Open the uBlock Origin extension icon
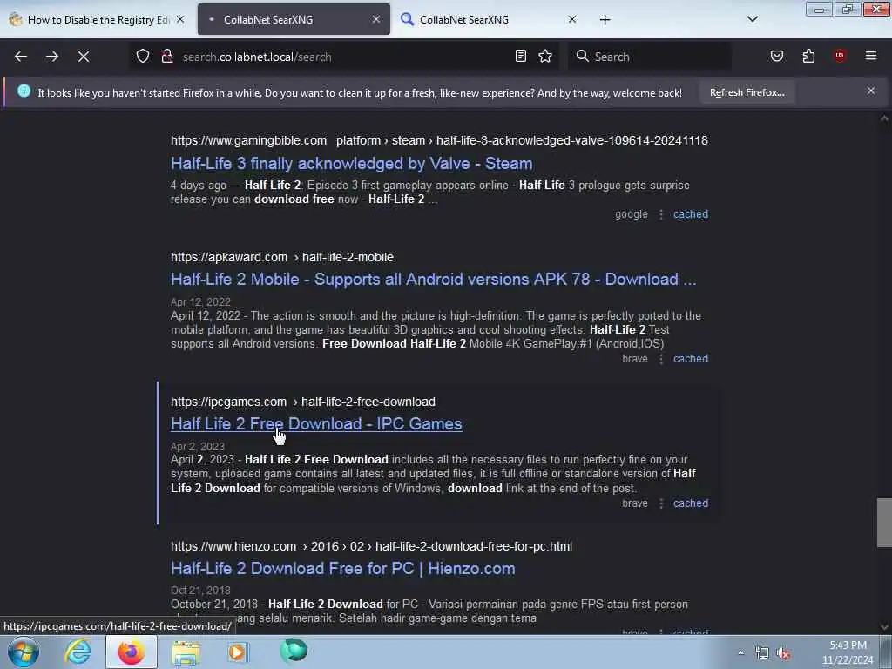 coord(840,56)
